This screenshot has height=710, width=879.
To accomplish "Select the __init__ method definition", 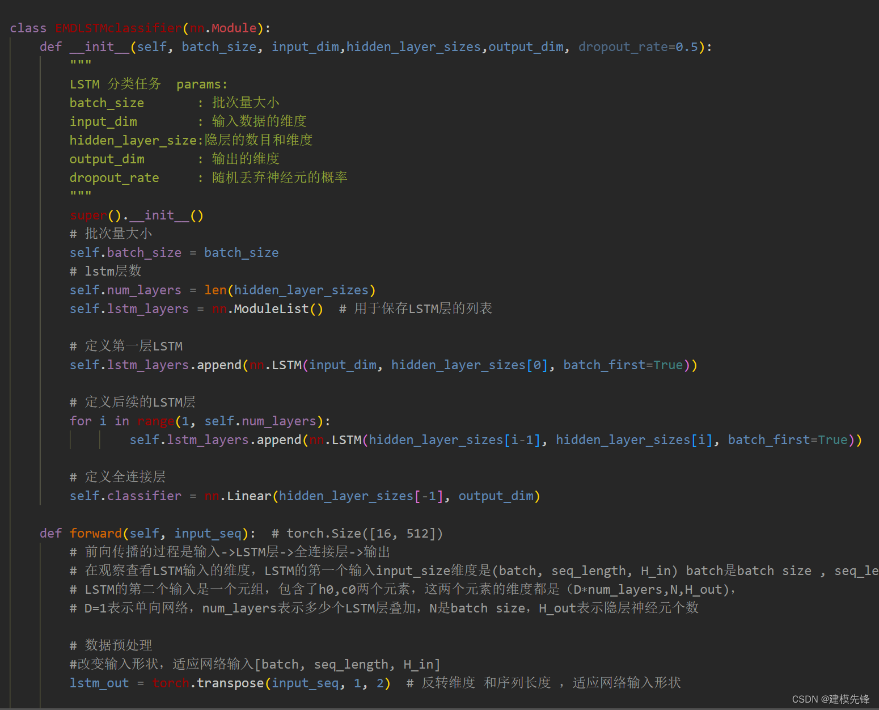I will pyautogui.click(x=100, y=47).
